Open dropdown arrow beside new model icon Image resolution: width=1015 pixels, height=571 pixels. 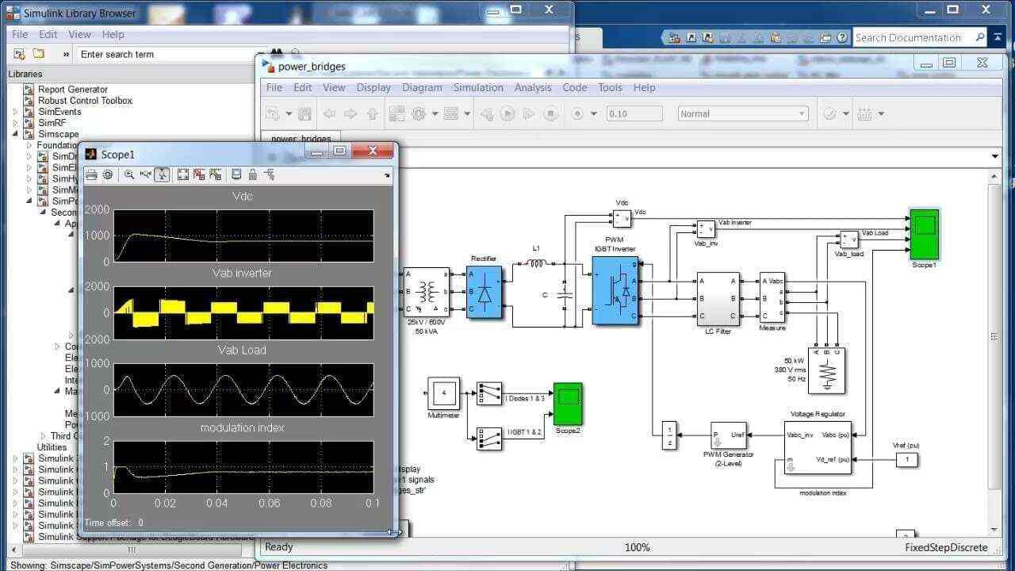coord(288,114)
